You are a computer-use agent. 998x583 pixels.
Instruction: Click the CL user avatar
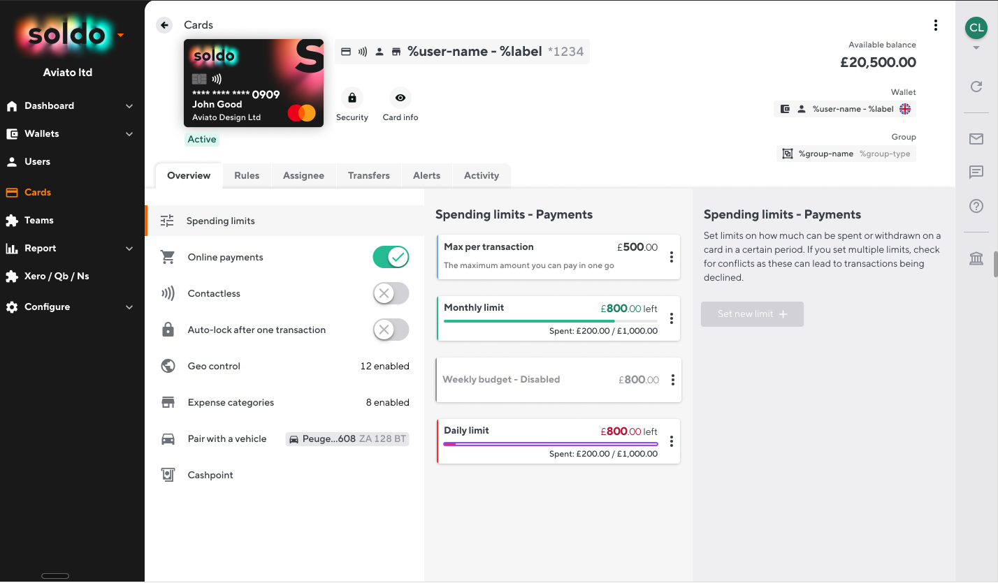(x=976, y=28)
